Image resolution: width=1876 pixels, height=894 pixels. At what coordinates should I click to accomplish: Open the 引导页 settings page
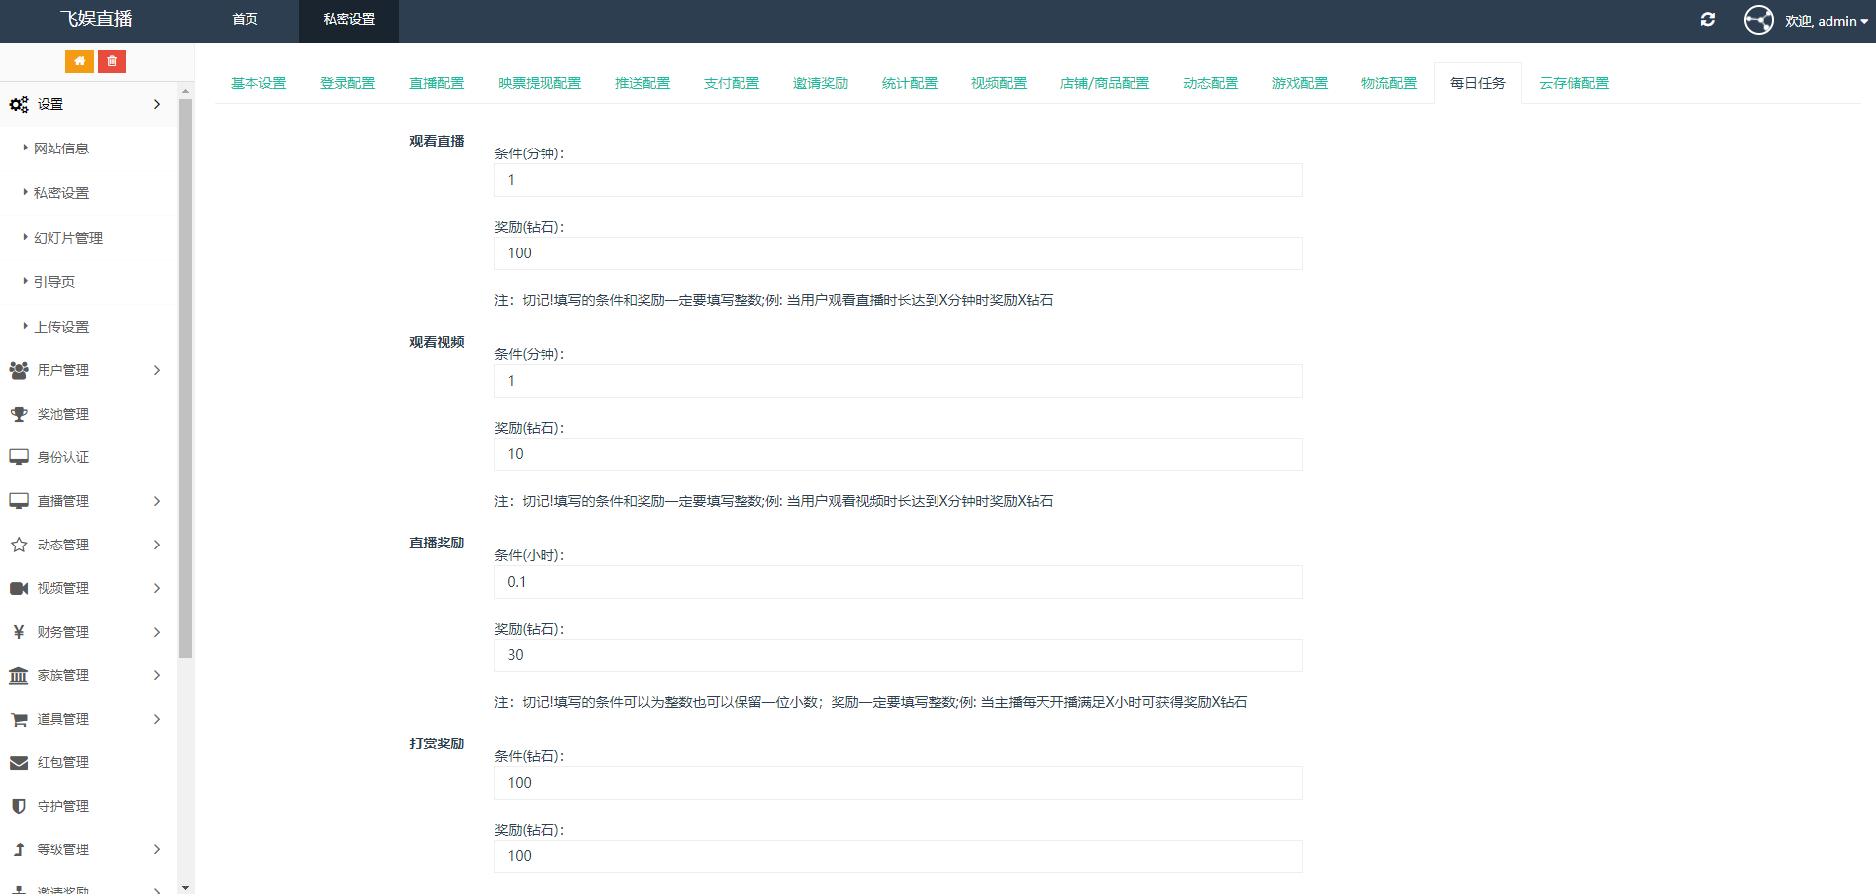coord(54,281)
